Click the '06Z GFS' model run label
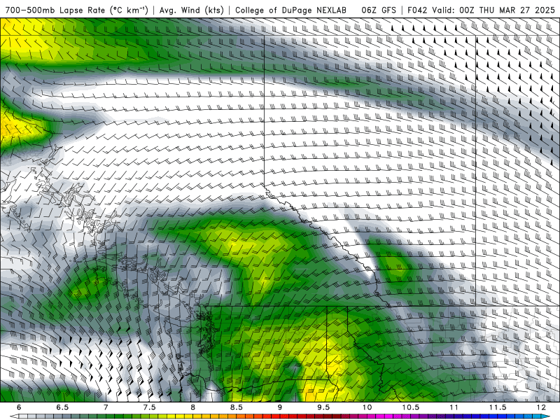The image size is (560, 420). point(379,10)
